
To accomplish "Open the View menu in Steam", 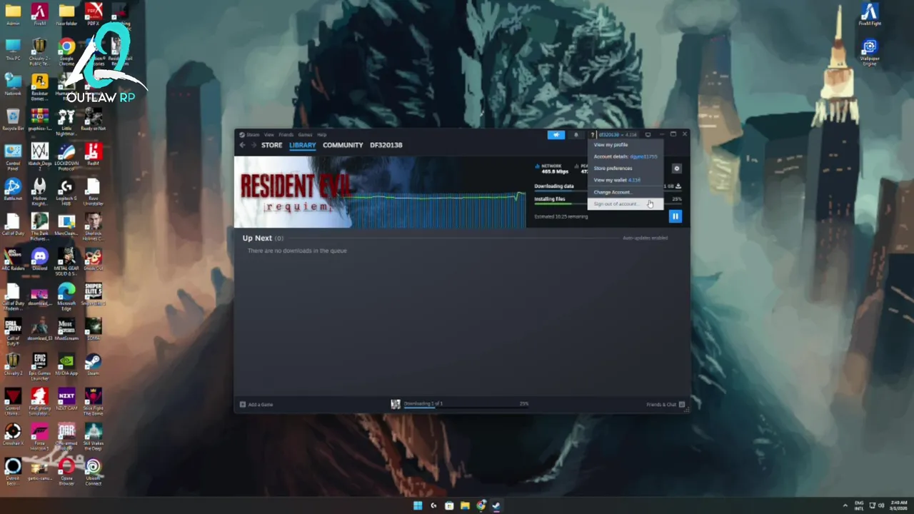I will tap(269, 134).
